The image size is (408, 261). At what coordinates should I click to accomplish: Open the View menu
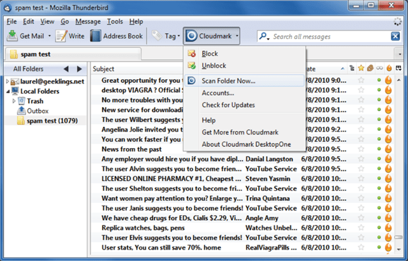47,22
